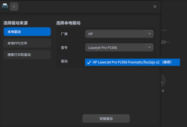The image size is (187, 127).
Task: Click the 驱动 label
Action: [x=64, y=61]
